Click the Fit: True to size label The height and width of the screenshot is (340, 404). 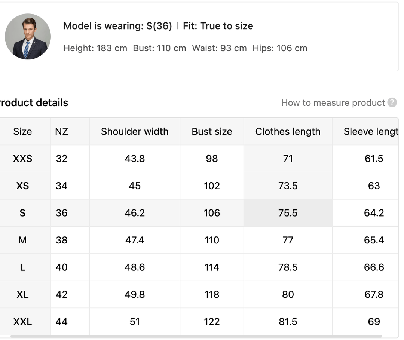click(218, 26)
